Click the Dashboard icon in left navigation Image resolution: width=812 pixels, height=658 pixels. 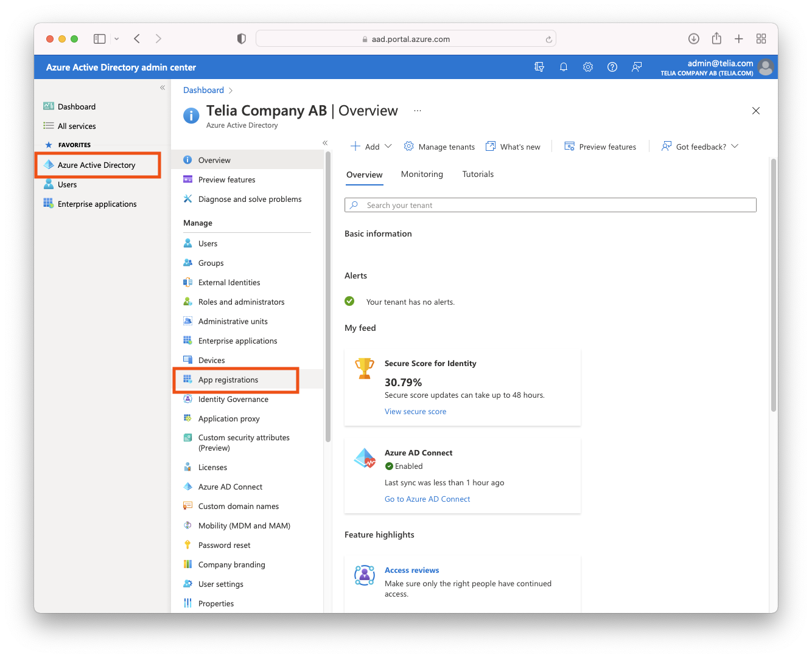pos(49,106)
